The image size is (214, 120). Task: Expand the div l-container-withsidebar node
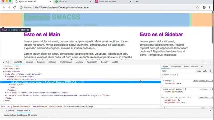5,93
